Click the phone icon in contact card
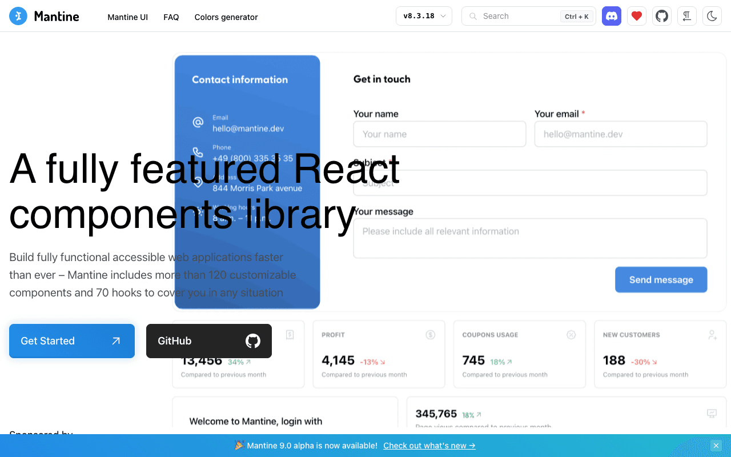The image size is (731, 457). pyautogui.click(x=198, y=152)
